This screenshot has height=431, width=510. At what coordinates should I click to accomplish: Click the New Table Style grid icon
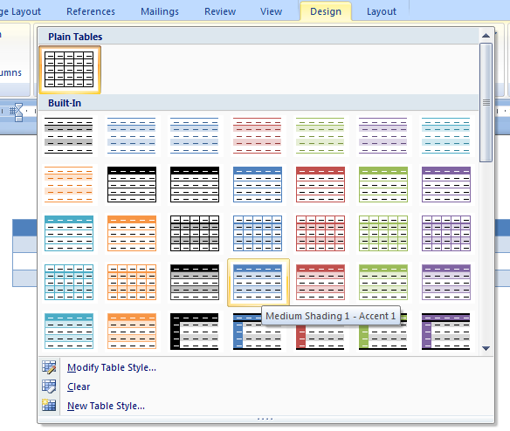[x=49, y=406]
